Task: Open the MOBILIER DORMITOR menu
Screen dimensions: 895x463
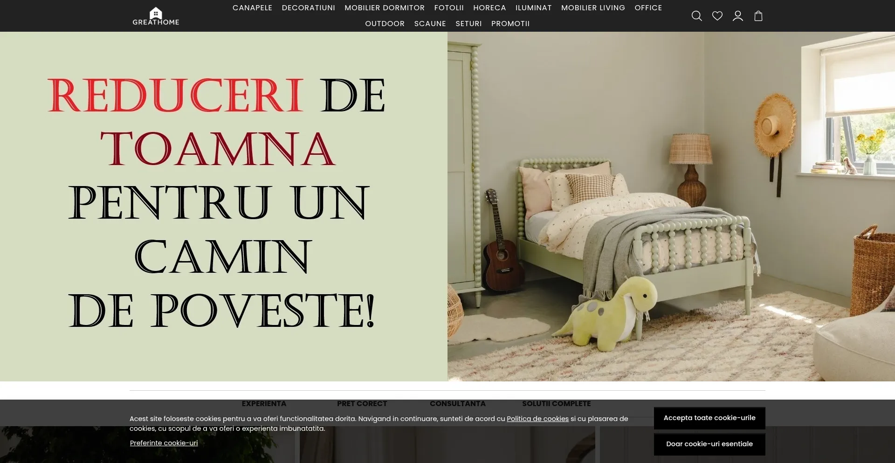Action: [x=385, y=8]
